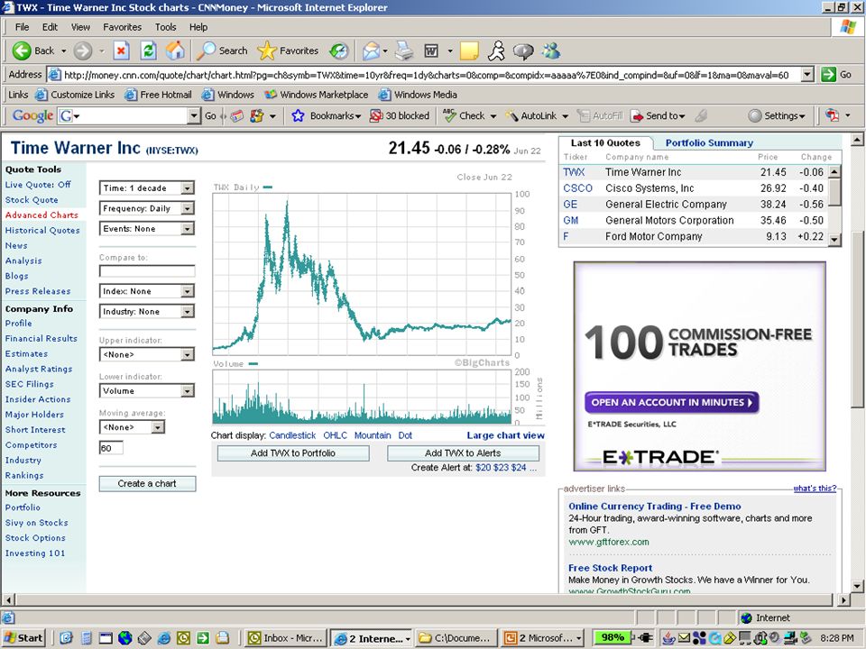866x649 pixels.
Task: Open the Candlestick chart display link
Action: click(292, 435)
